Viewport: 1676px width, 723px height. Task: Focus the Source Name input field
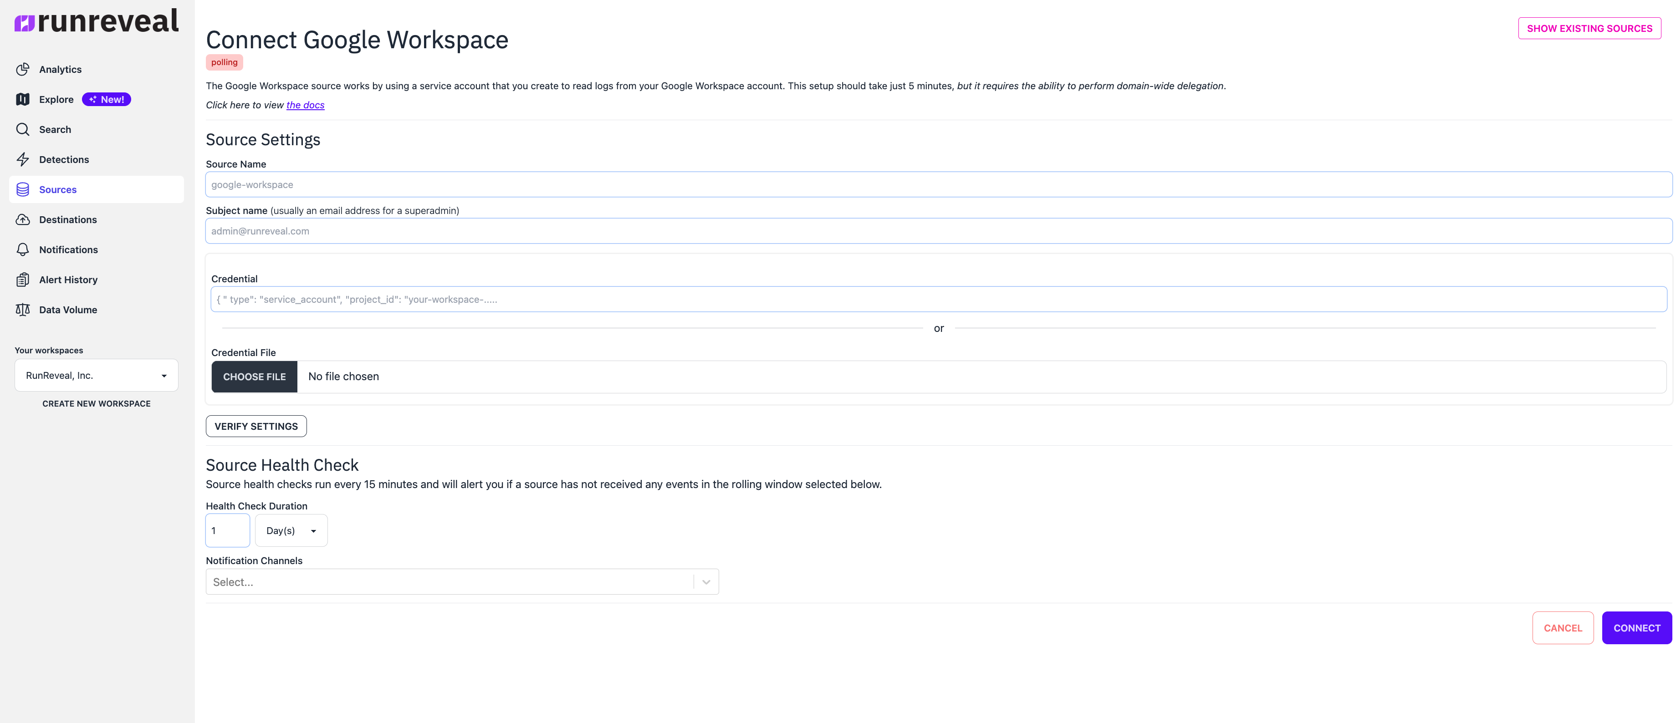[x=938, y=185]
